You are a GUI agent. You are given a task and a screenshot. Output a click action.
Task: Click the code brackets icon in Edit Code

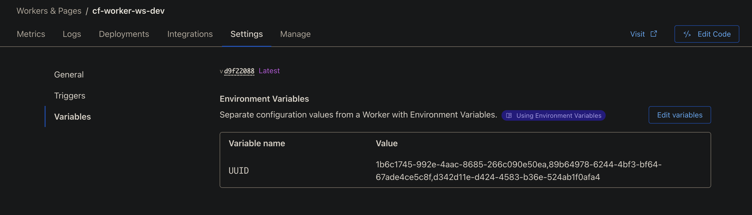pos(687,34)
